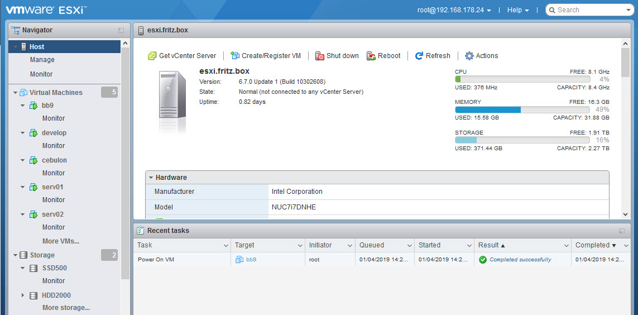This screenshot has width=638, height=315.
Task: Click the Reboot host icon
Action: point(371,56)
